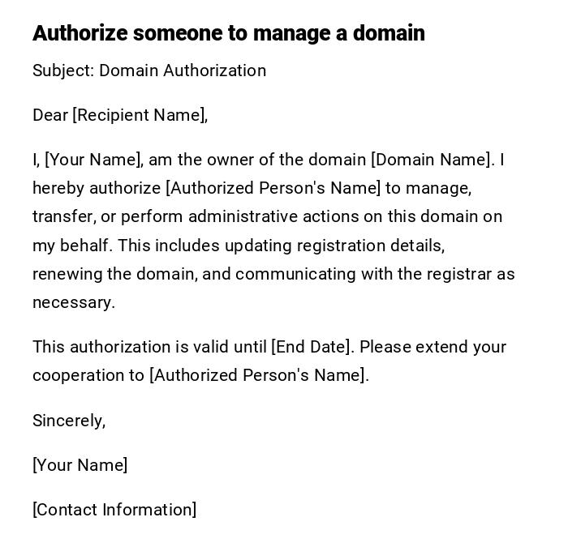
Task: Click [Authorized Person's Name] after "cooperation to"
Action: (257, 375)
